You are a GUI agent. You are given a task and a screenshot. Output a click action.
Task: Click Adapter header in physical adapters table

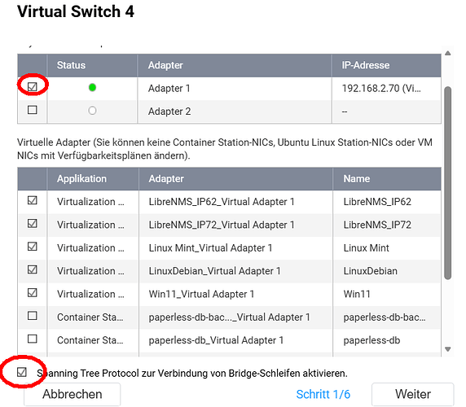(x=235, y=65)
